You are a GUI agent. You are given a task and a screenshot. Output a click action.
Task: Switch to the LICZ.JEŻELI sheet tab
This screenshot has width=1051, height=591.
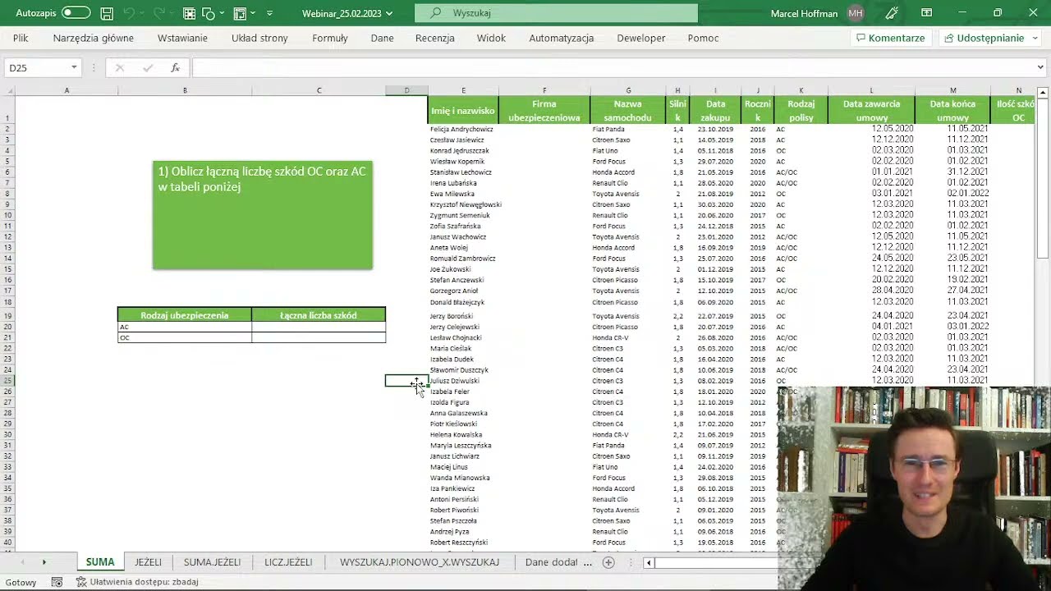[x=288, y=562]
